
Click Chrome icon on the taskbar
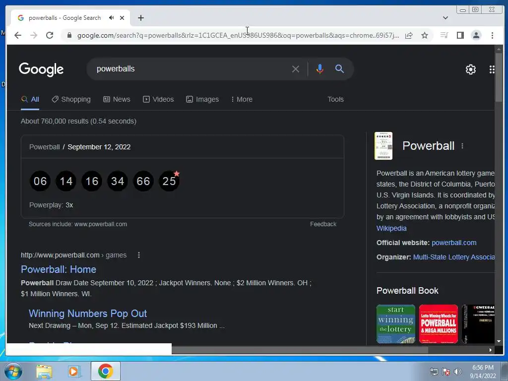[x=106, y=371]
